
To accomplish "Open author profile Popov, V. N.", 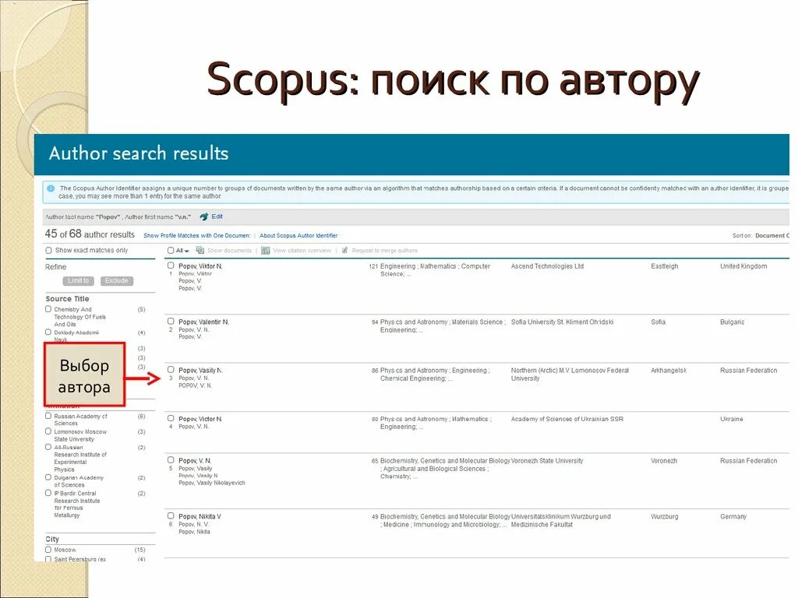I will [x=195, y=461].
